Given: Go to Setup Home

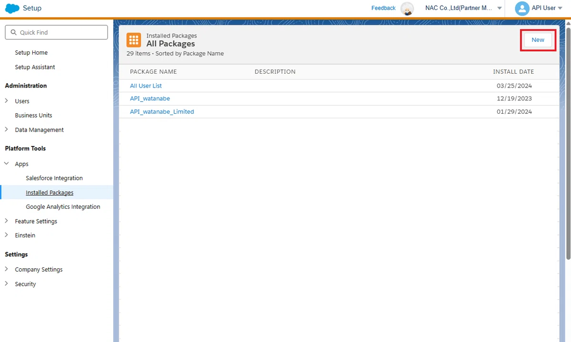Looking at the screenshot, I should pos(31,53).
